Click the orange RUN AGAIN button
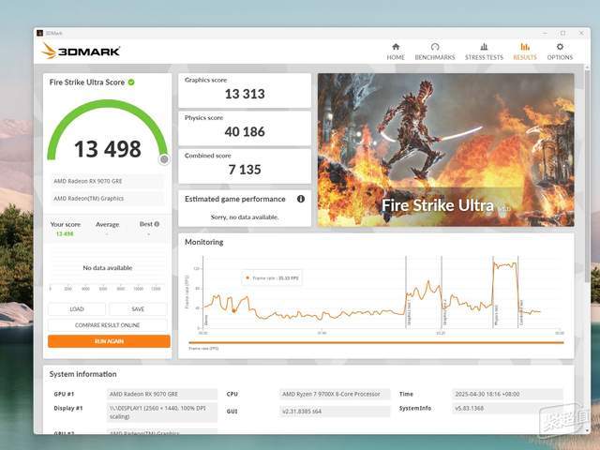This screenshot has height=450, width=600. [109, 341]
